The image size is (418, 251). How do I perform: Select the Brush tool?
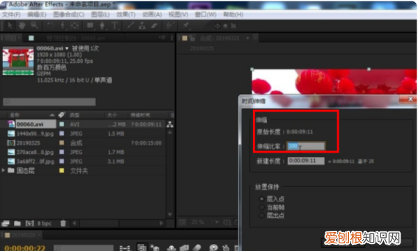point(130,26)
